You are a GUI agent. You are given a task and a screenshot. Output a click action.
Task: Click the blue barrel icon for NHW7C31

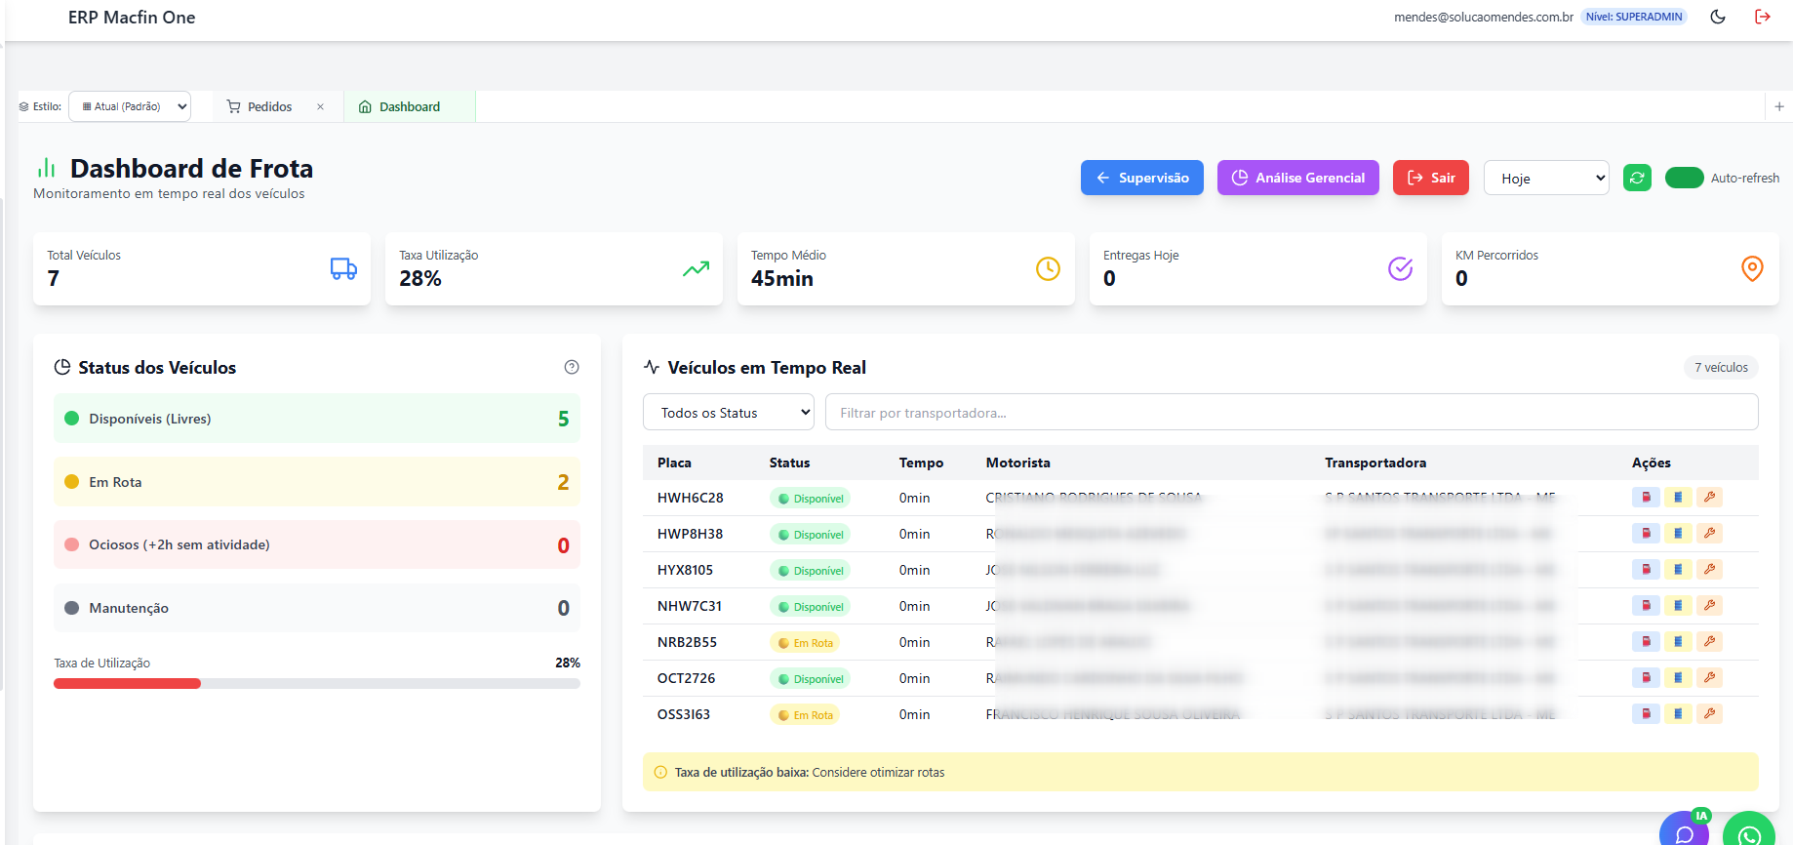[1678, 606]
